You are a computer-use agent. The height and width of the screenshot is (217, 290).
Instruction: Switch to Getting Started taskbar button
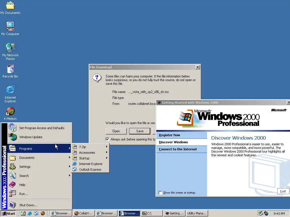click(x=174, y=214)
